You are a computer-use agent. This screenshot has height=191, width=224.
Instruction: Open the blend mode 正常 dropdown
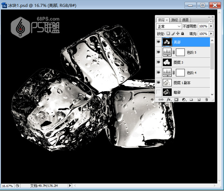coord(169,26)
